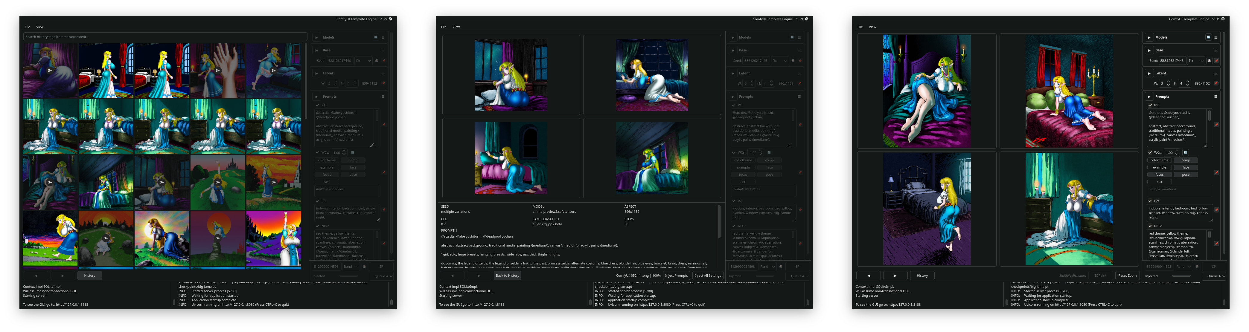This screenshot has height=332, width=1249.
Task: Click the pin icon beside the NEG prompt, right window
Action: pyautogui.click(x=1216, y=244)
